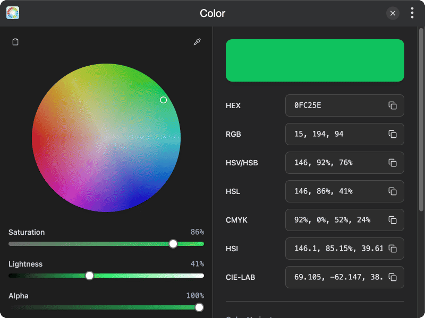The width and height of the screenshot is (425, 318).
Task: Activate the eyedropper color picker tool
Action: coord(197,42)
